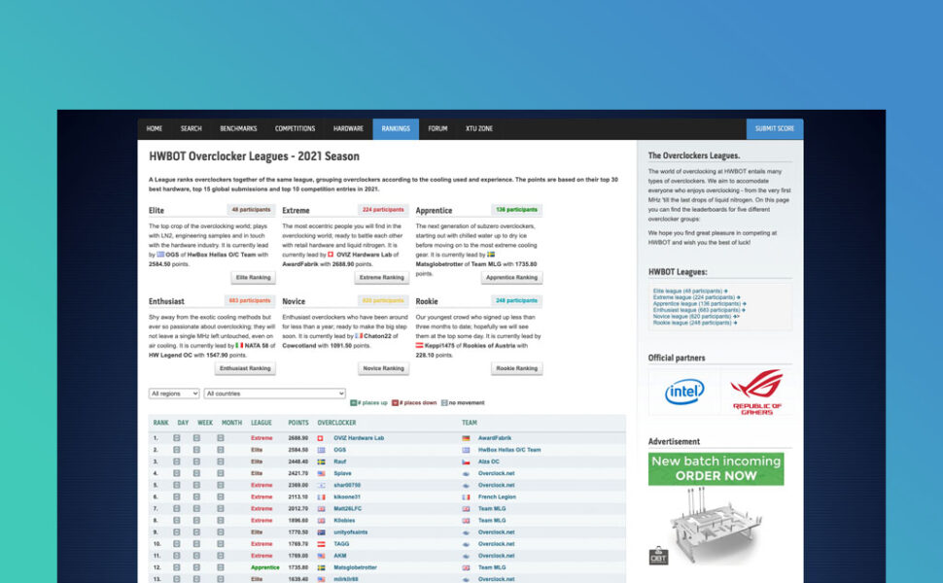The image size is (943, 583).
Task: Click the Israeli flag next to shar00750
Action: 321,485
